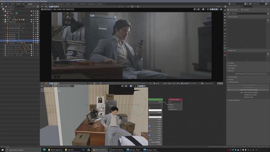Open the Material properties tab

(225, 51)
